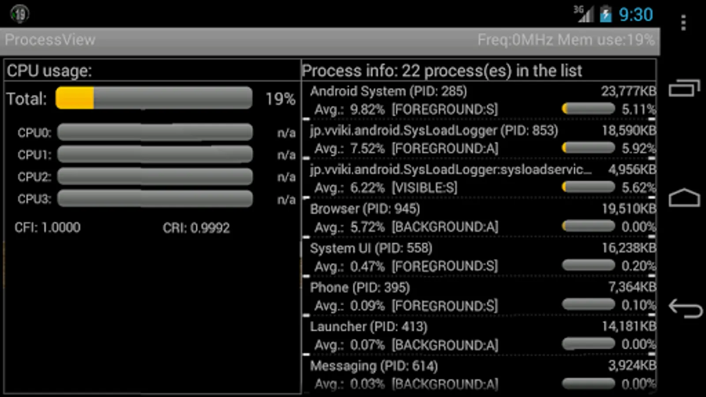
Task: Tap the 16,238KB memory value
Action: [629, 248]
